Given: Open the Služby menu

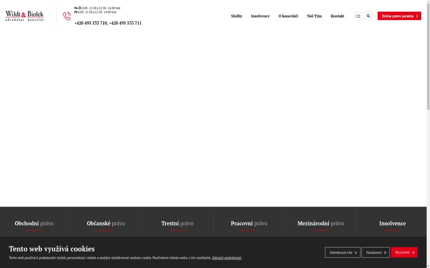Looking at the screenshot, I should [236, 16].
